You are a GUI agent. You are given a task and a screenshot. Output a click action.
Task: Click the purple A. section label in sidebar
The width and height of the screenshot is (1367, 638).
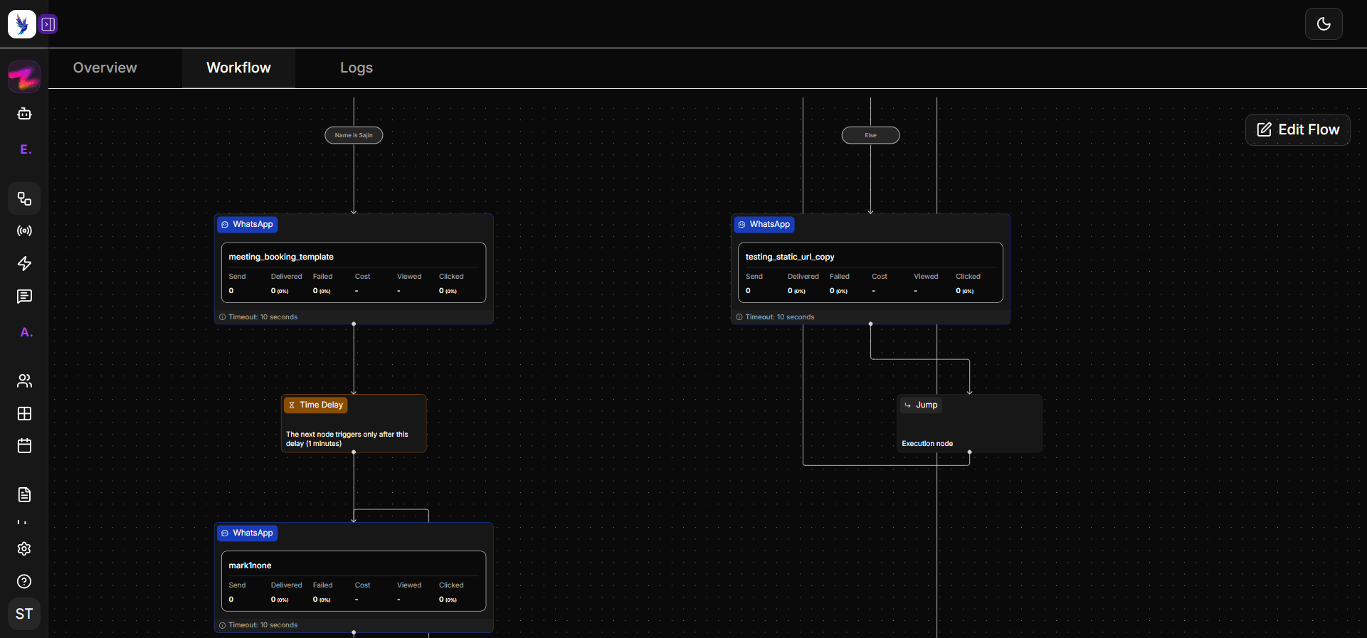[x=26, y=332]
